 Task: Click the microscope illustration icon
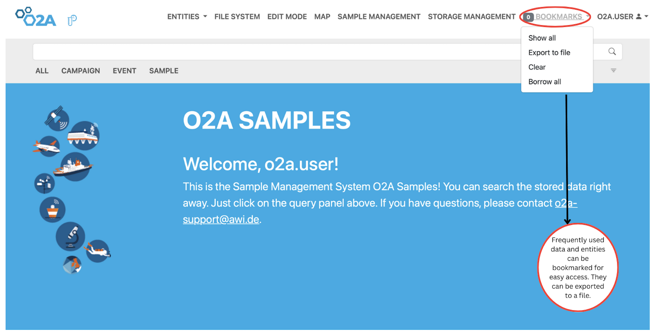71,236
